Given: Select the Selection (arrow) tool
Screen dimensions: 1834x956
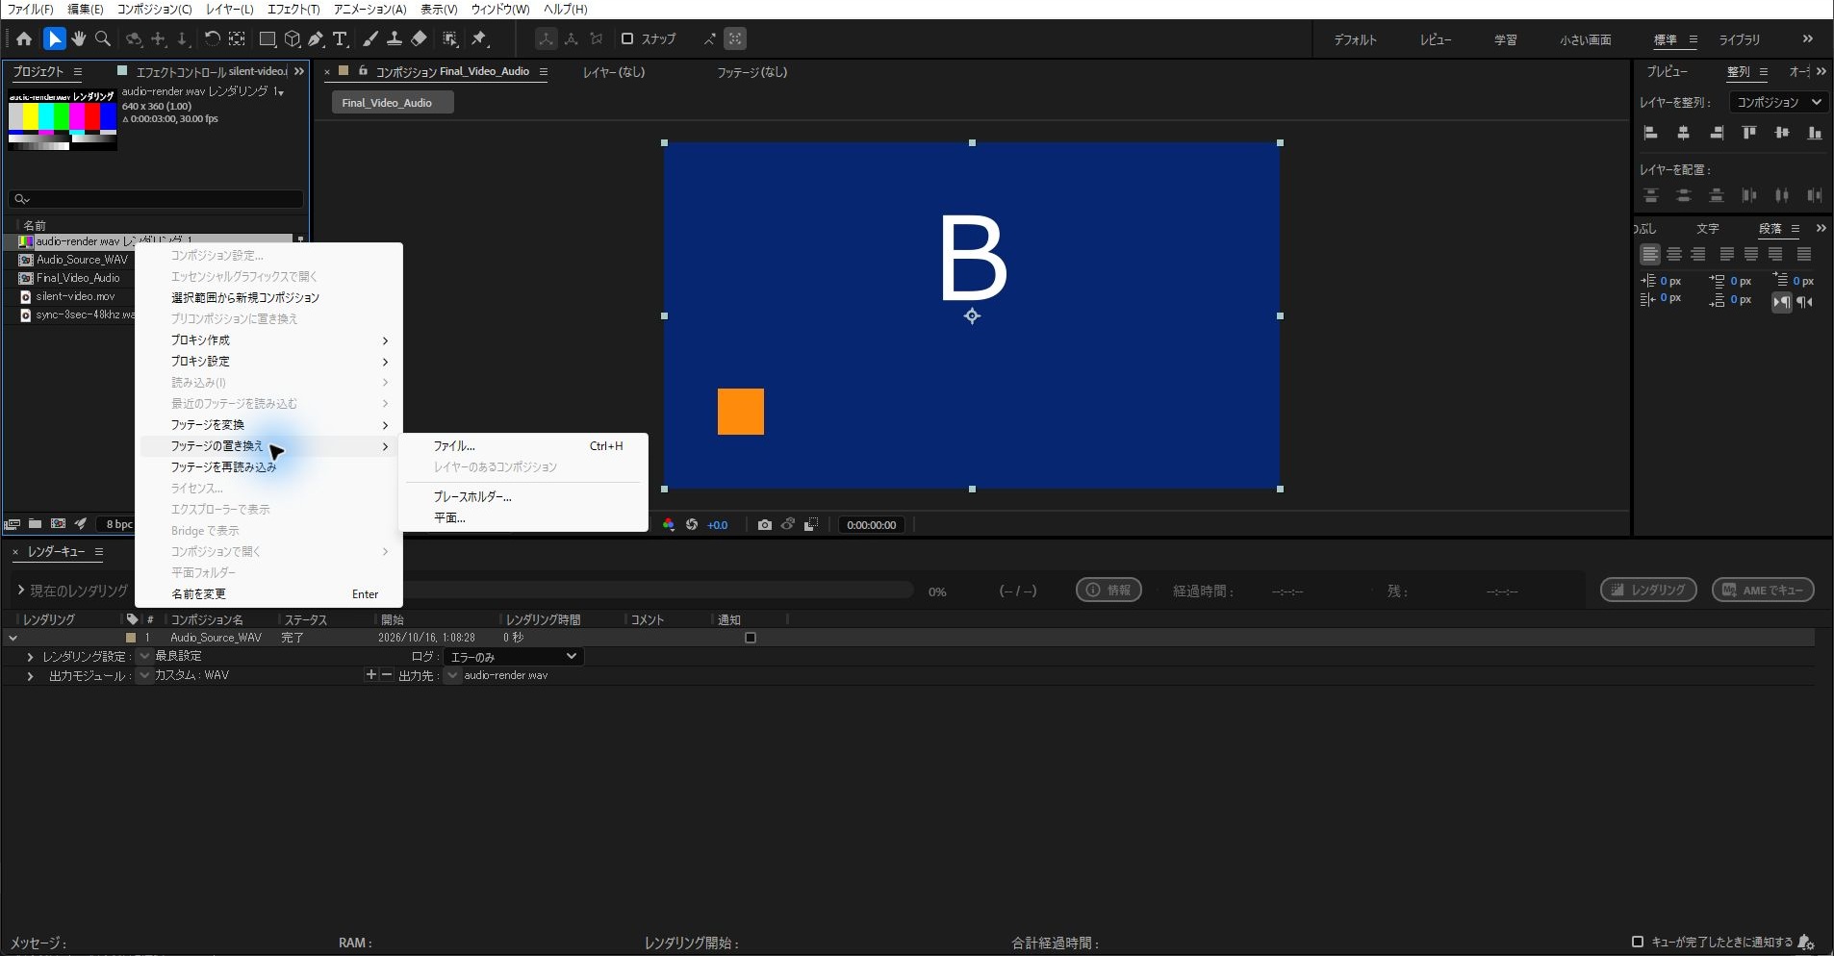Looking at the screenshot, I should pyautogui.click(x=55, y=38).
